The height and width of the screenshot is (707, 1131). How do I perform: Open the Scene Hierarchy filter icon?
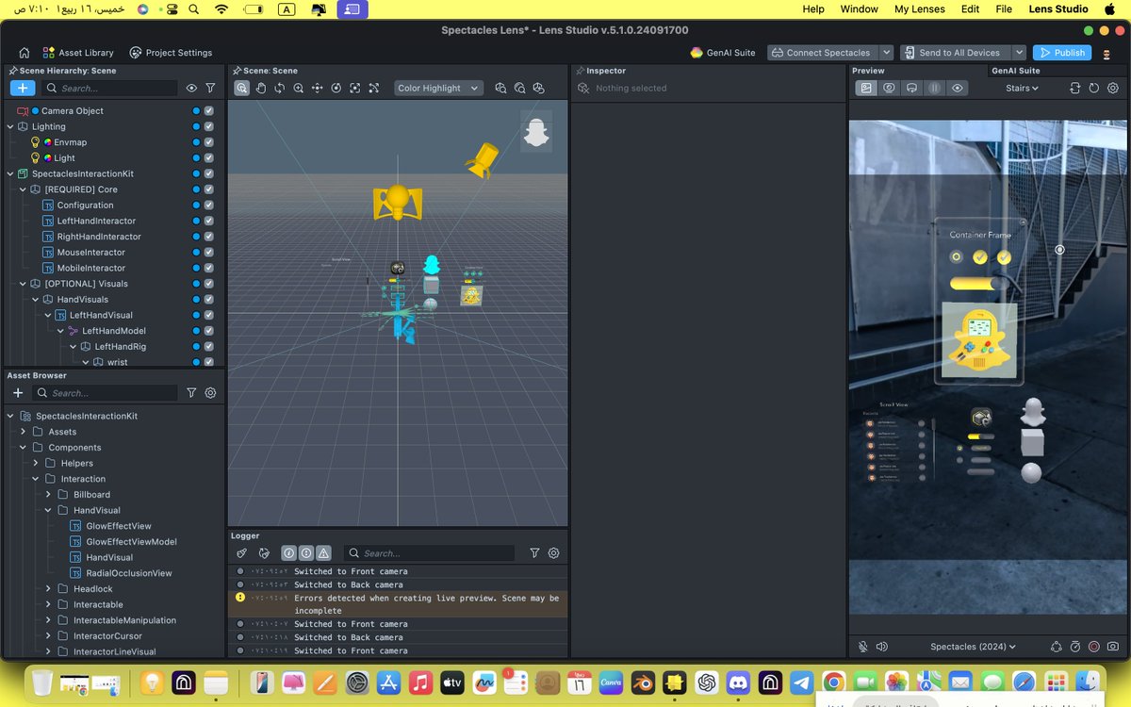point(210,88)
